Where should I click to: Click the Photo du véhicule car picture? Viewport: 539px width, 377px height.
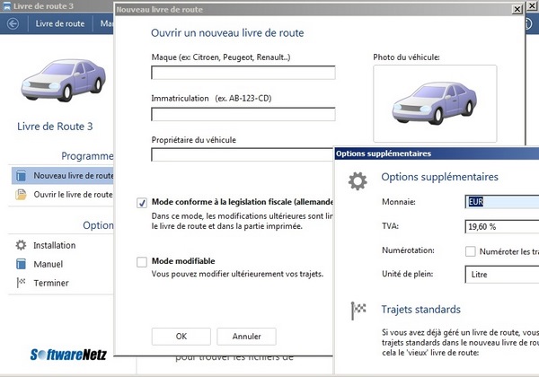(x=435, y=103)
